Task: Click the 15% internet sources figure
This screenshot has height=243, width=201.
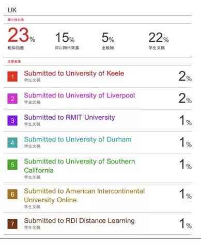Action: click(x=65, y=38)
